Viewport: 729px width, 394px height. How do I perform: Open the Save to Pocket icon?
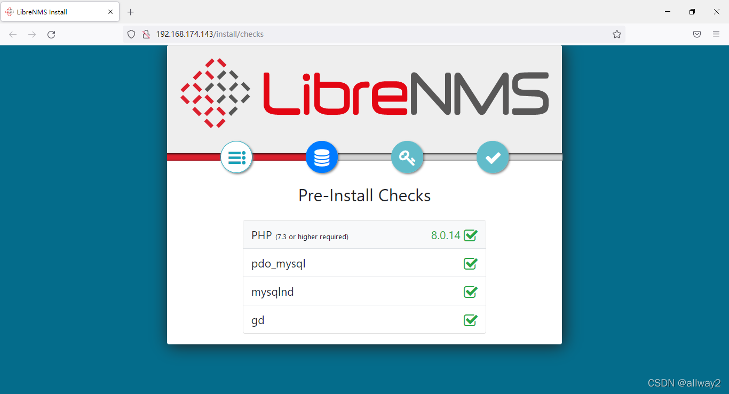coord(697,34)
